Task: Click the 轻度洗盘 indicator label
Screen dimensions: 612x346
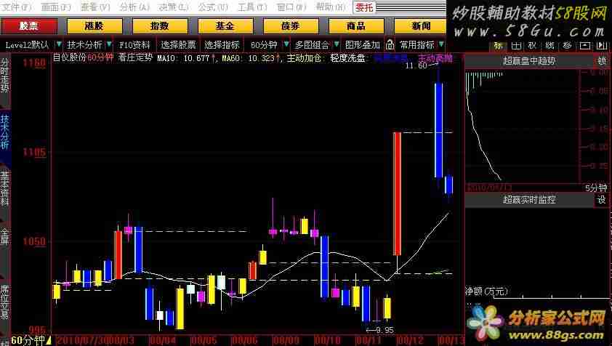Action: (347, 58)
